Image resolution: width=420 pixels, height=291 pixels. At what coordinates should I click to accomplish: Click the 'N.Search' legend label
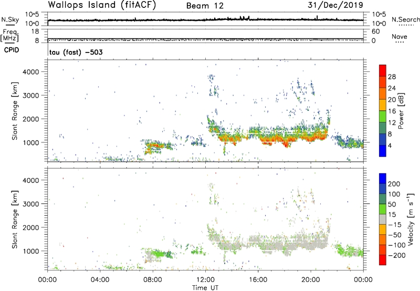(405, 19)
